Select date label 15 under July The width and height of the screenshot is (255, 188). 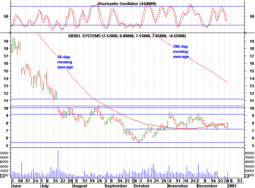[56, 181]
